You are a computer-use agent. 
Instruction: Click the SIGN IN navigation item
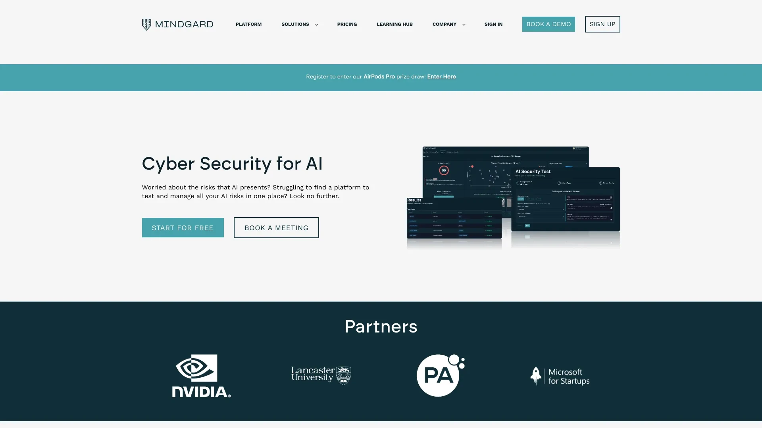pyautogui.click(x=494, y=24)
